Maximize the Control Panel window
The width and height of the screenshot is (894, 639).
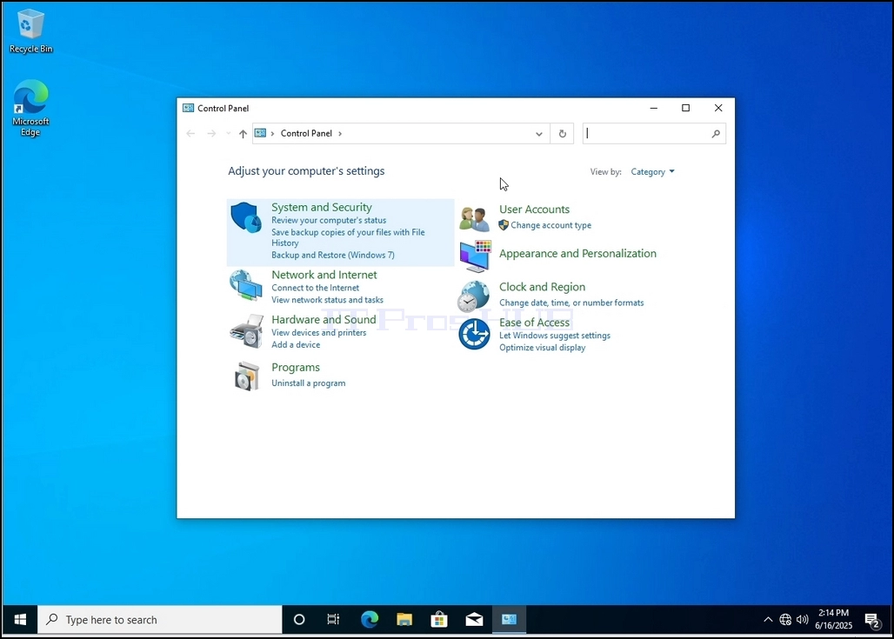686,108
